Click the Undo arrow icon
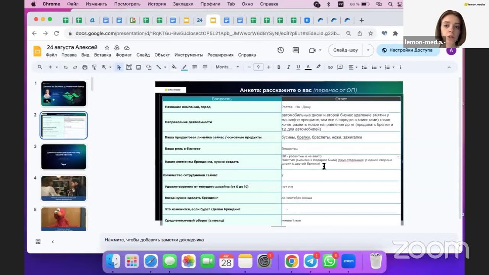Image resolution: width=489 pixels, height=275 pixels. 66,67
